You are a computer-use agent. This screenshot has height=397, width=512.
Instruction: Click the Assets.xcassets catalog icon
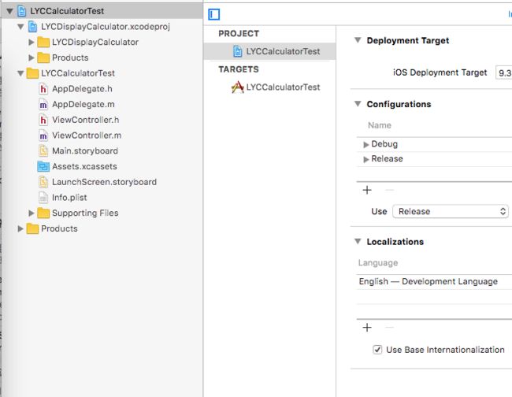coord(43,166)
